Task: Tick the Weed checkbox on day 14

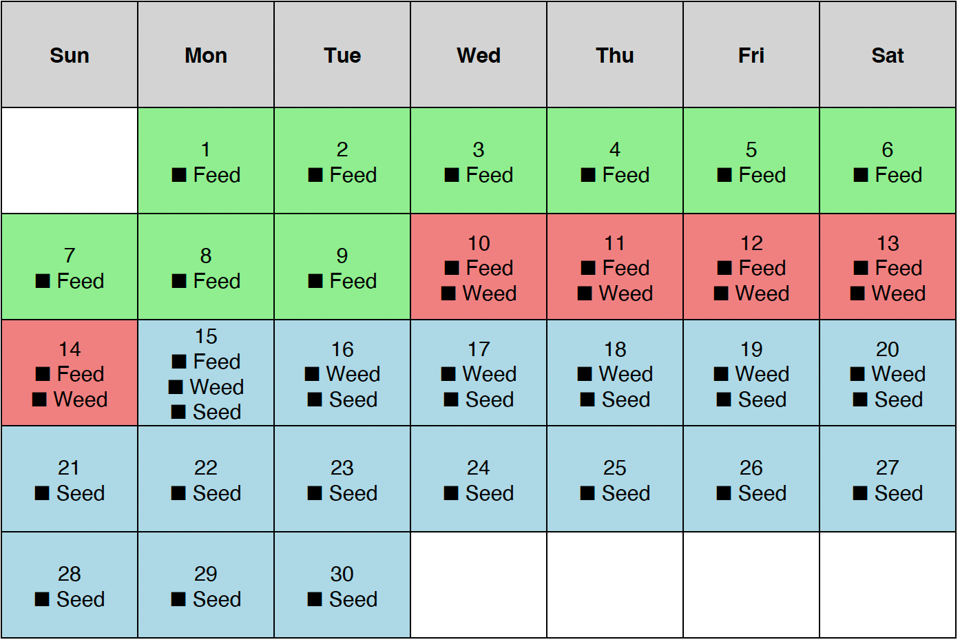Action: [x=39, y=400]
